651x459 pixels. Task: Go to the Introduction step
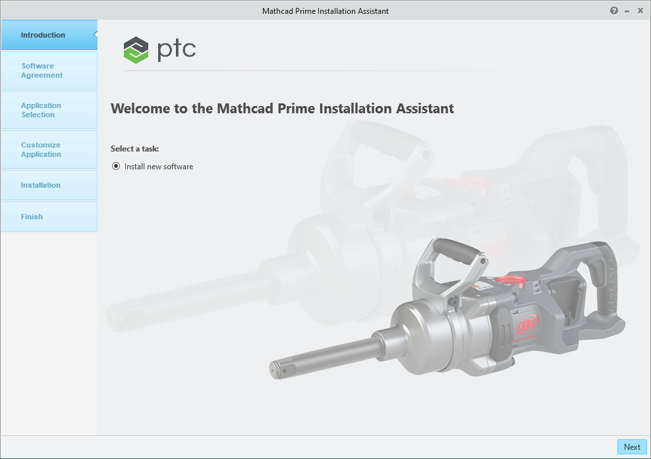(x=49, y=36)
